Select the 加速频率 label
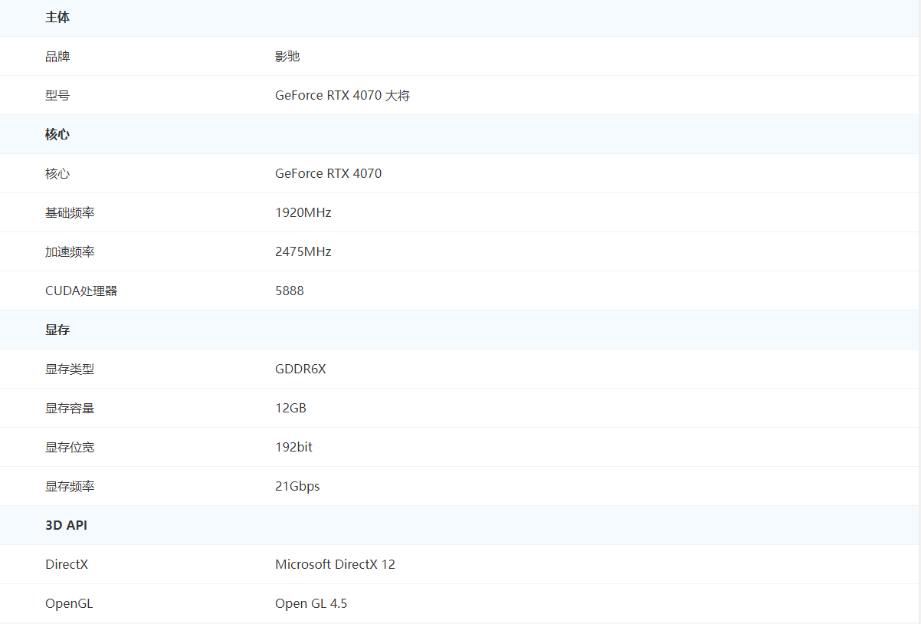 coord(70,251)
